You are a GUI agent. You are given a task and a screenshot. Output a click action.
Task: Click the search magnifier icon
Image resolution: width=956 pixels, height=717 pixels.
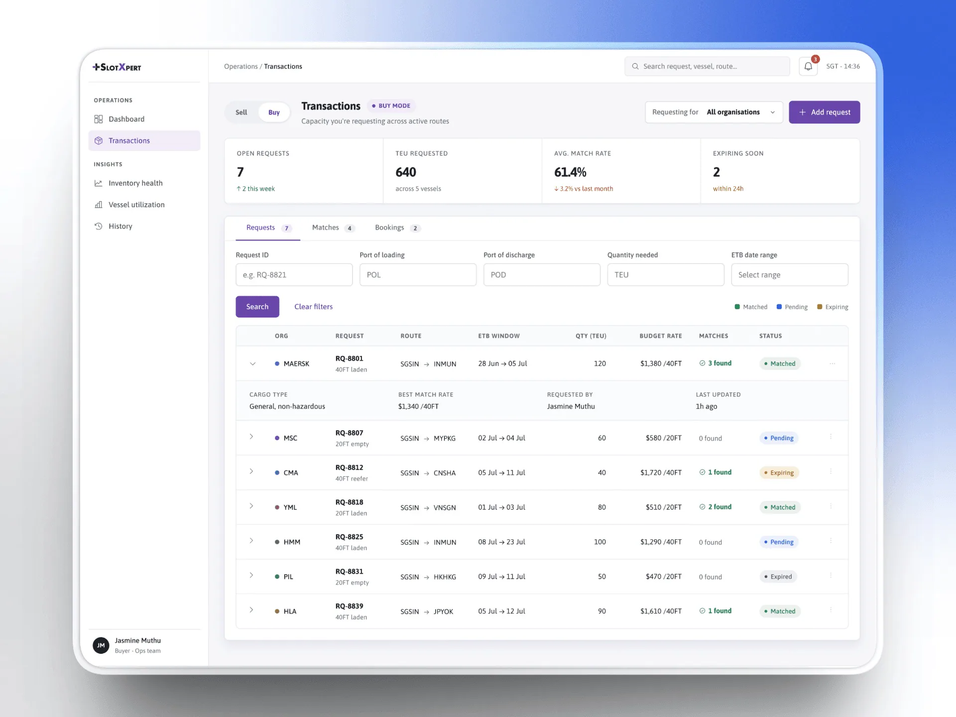(635, 66)
